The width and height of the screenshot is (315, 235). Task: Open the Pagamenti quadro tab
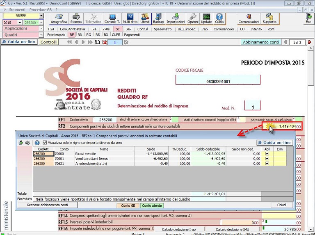pyautogui.click(x=132, y=35)
